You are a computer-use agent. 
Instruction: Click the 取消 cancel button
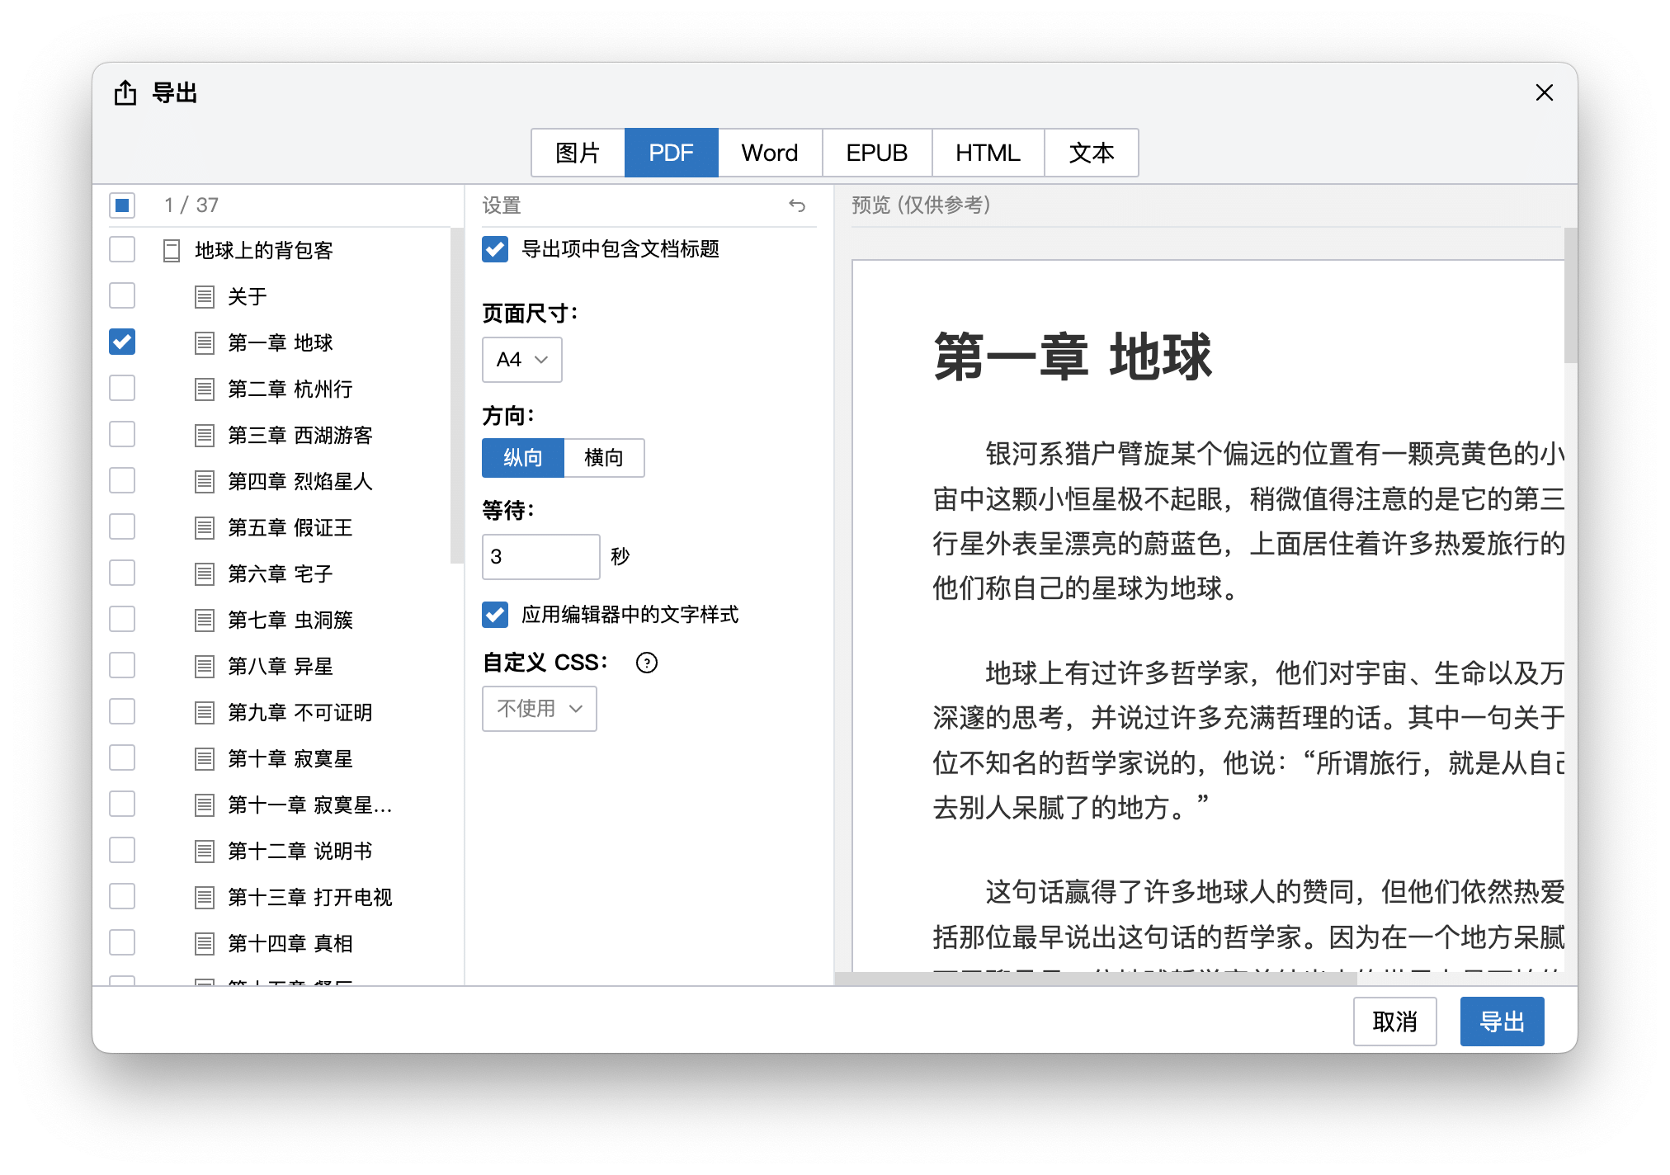[x=1395, y=1022]
